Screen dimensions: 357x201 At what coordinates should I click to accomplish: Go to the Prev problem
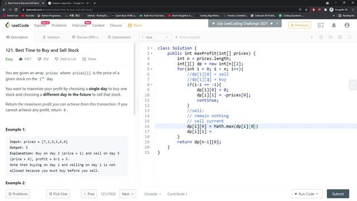89,194
